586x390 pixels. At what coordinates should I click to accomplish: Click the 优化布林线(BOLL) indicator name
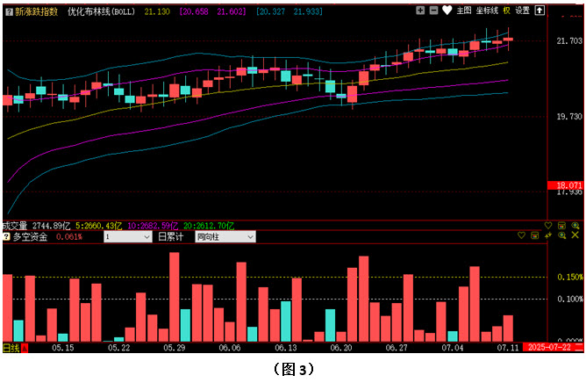coord(101,12)
